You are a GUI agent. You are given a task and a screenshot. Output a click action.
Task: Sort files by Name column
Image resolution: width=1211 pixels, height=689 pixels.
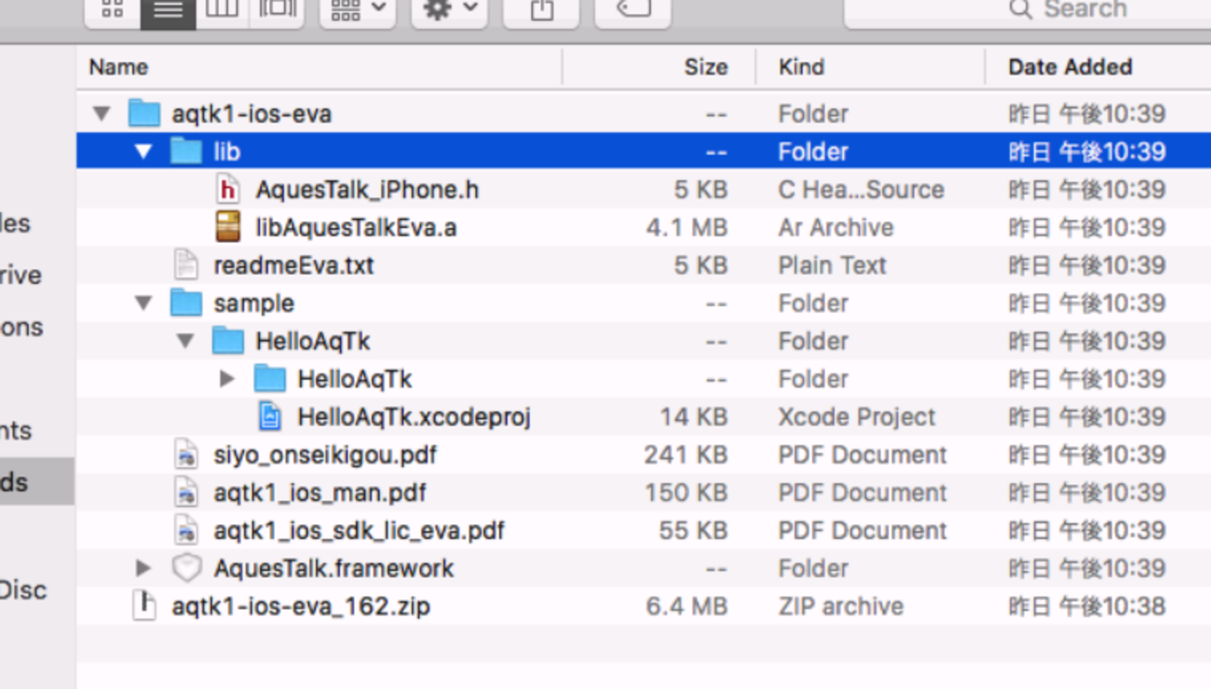tap(118, 67)
